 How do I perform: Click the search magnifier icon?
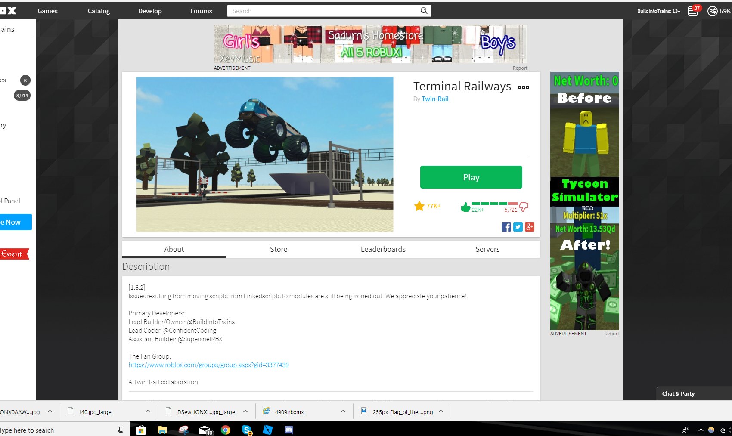click(424, 11)
